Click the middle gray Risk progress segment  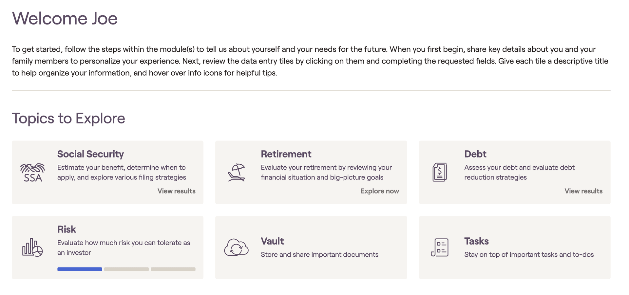[x=126, y=269]
